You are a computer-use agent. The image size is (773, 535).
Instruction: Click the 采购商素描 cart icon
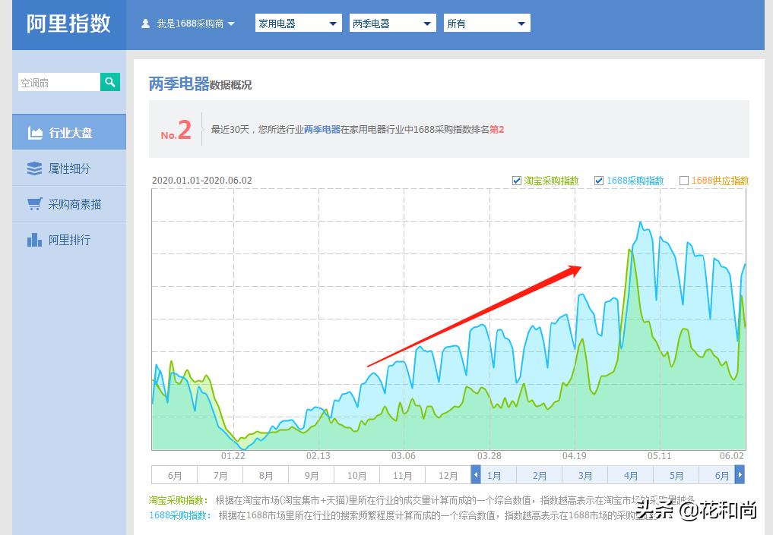click(34, 203)
